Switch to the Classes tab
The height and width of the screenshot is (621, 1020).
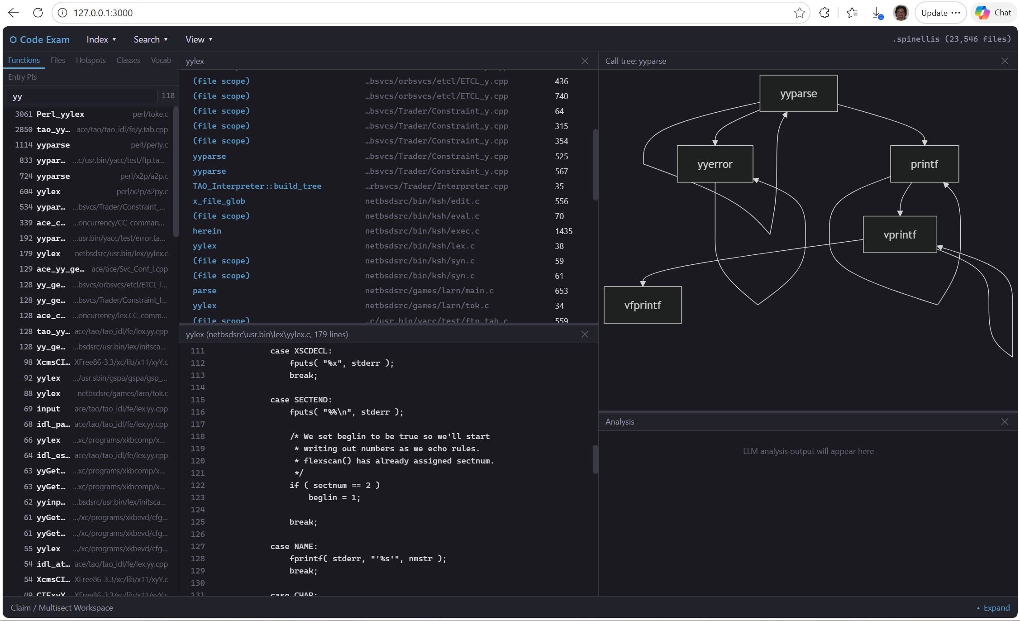[128, 60]
